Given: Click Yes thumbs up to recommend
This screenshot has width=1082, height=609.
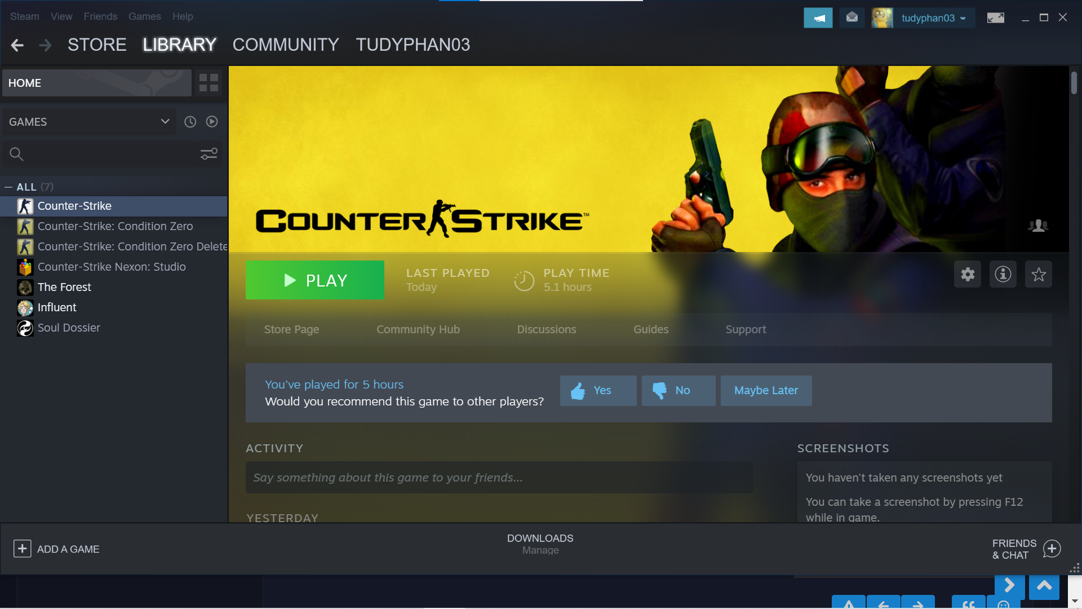Looking at the screenshot, I should (x=598, y=391).
